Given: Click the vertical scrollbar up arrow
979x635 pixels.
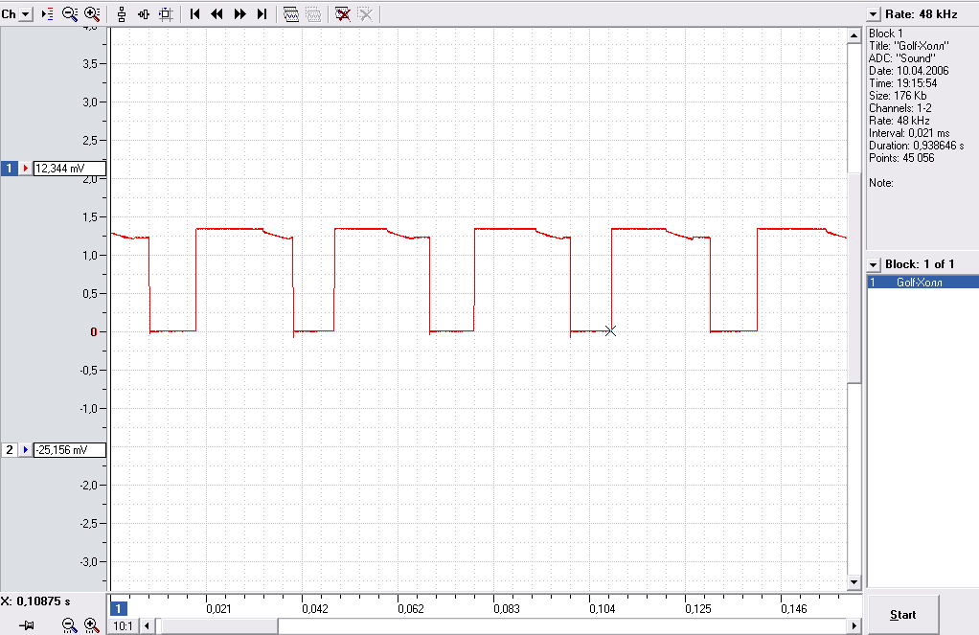Looking at the screenshot, I should click(x=854, y=35).
